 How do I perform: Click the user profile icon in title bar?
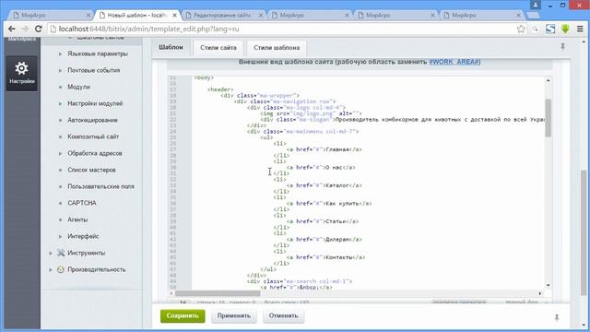click(535, 5)
